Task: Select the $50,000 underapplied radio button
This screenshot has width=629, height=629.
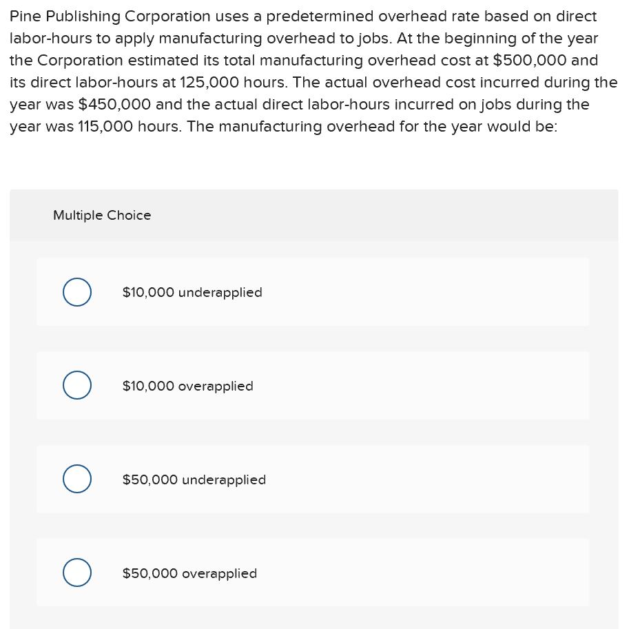Action: [76, 479]
